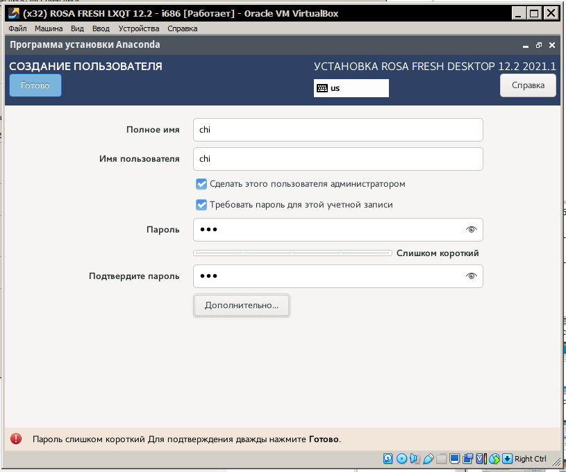Image resolution: width=566 pixels, height=472 pixels.
Task: Focus the Имя пользователя input field
Action: point(338,159)
